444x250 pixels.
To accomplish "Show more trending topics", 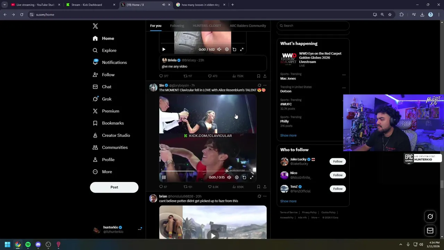I will click(x=288, y=135).
